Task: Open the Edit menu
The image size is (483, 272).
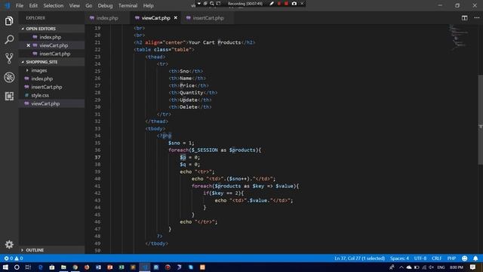Action: point(33,5)
